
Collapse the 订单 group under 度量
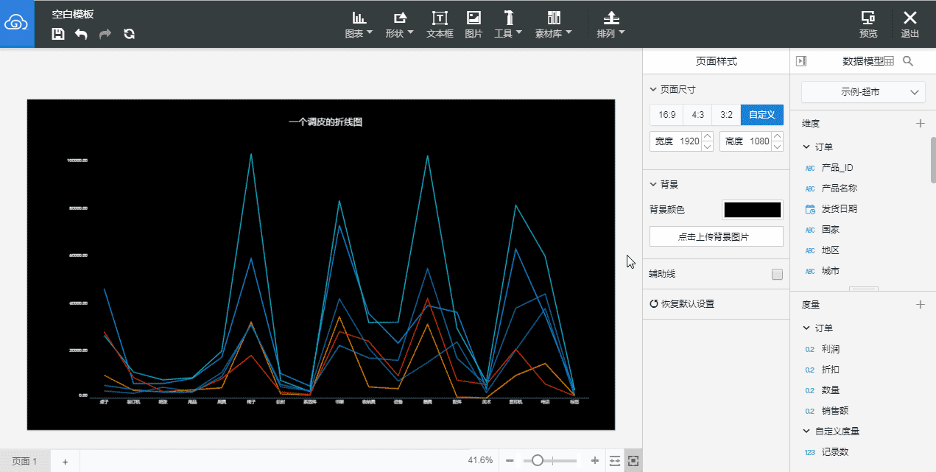coord(806,328)
